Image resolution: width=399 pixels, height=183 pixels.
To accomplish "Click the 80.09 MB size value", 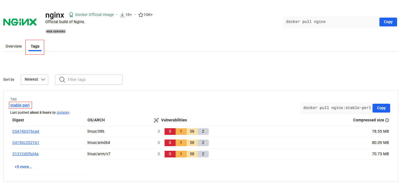I will point(380,143).
